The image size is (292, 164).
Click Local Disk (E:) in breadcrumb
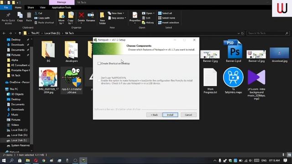point(52,33)
